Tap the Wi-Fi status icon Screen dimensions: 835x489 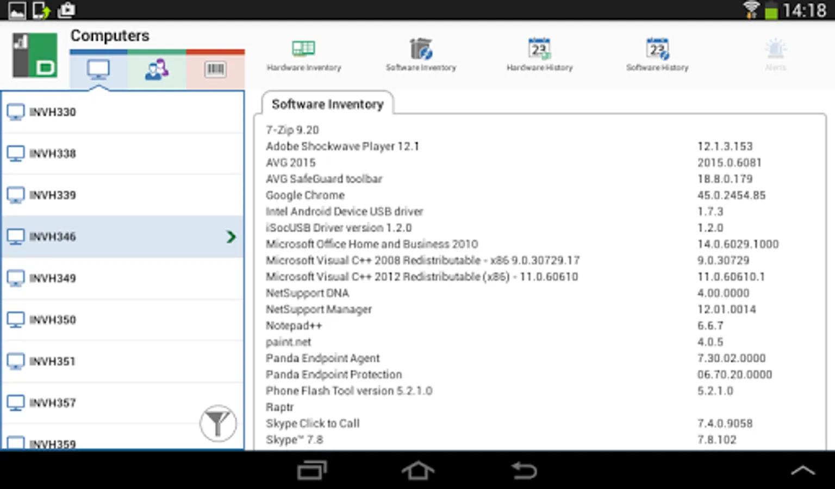click(751, 10)
